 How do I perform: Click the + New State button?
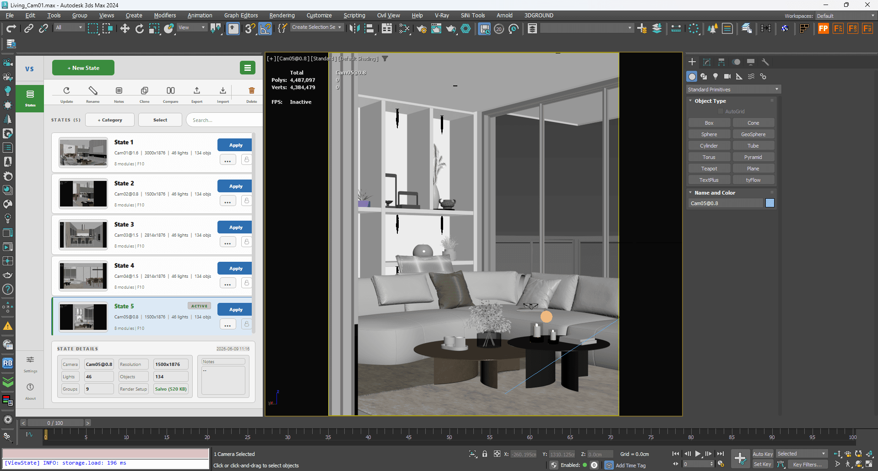pyautogui.click(x=83, y=68)
